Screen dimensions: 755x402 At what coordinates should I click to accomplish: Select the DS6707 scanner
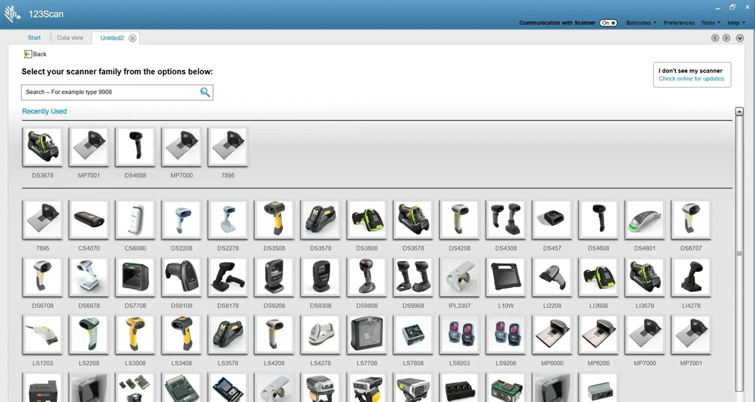click(691, 220)
